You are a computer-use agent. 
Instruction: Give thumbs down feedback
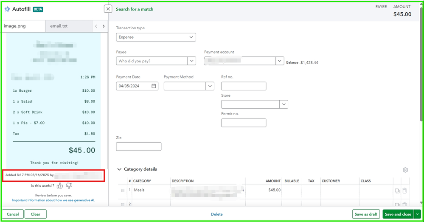click(x=69, y=186)
